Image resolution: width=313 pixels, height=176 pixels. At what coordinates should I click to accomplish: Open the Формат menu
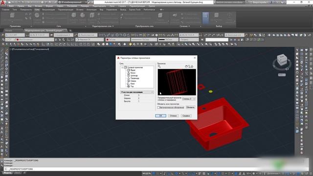click(x=49, y=6)
